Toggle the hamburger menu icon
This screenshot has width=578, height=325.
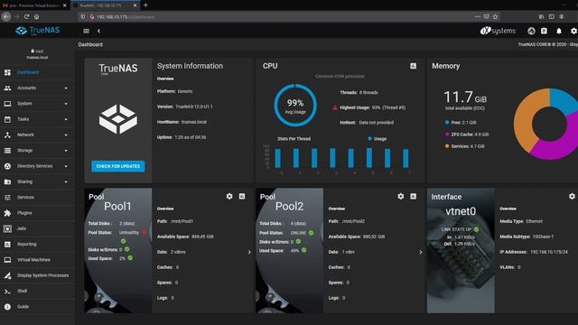pyautogui.click(x=87, y=31)
